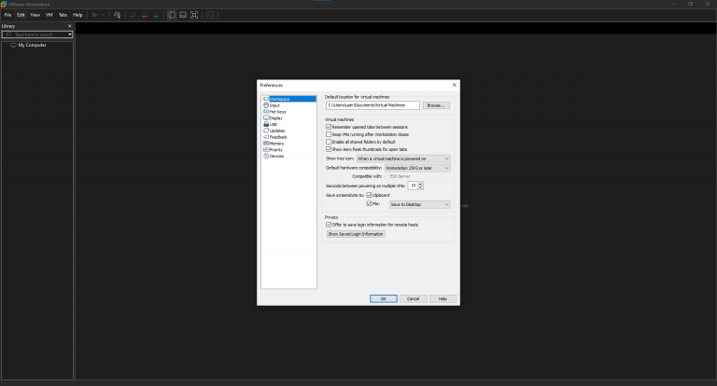Image resolution: width=717 pixels, height=386 pixels.
Task: Open the Save to Desktop dropdown
Action: coord(420,204)
